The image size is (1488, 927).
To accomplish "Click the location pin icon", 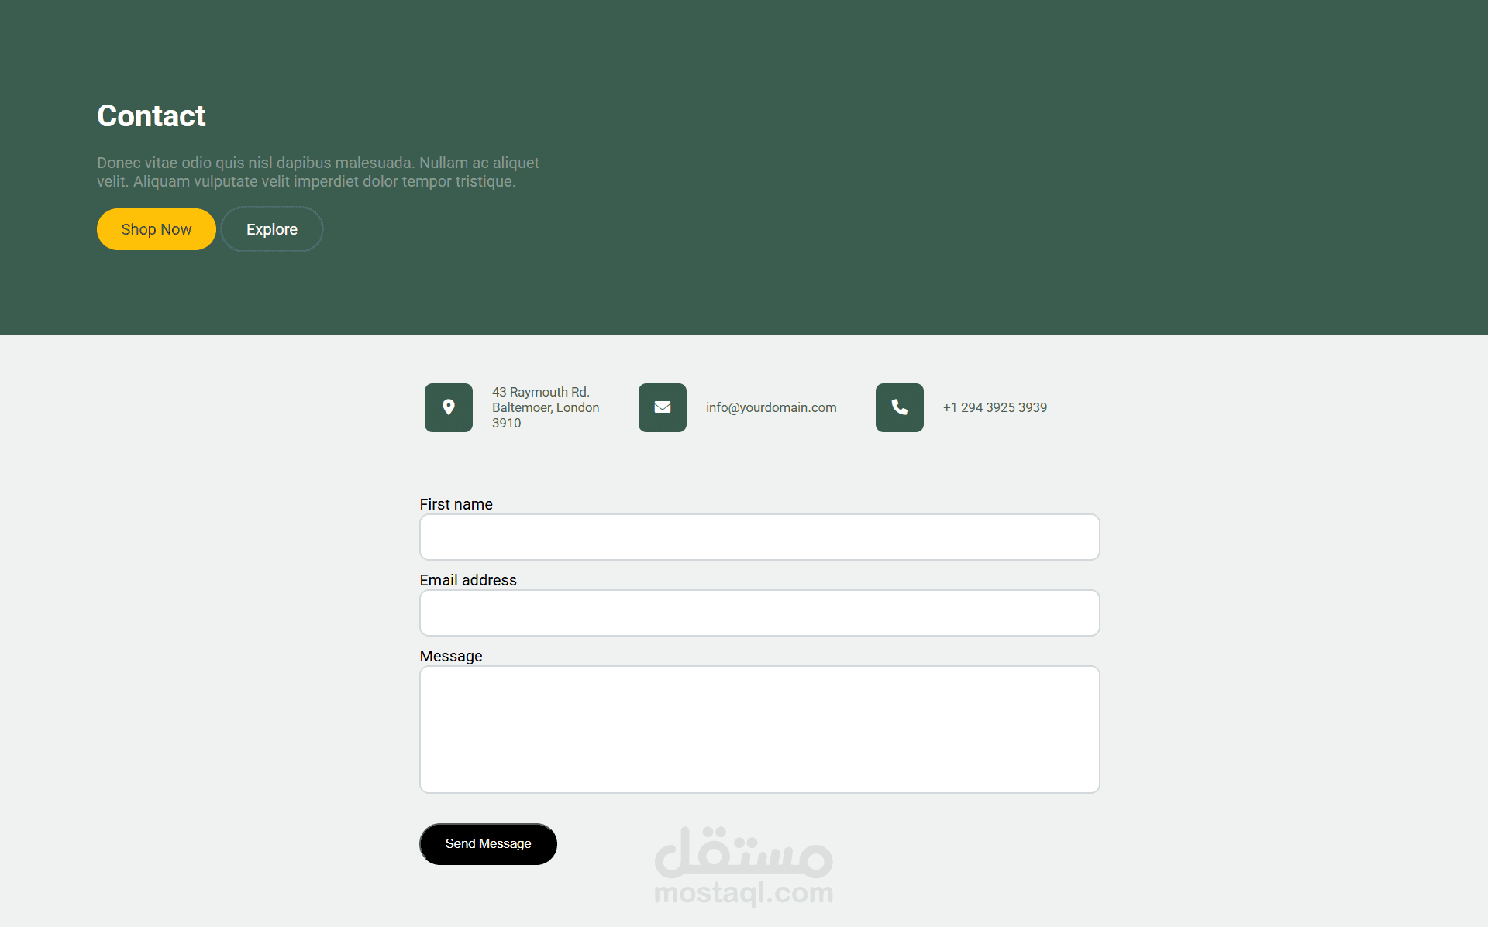I will [448, 407].
